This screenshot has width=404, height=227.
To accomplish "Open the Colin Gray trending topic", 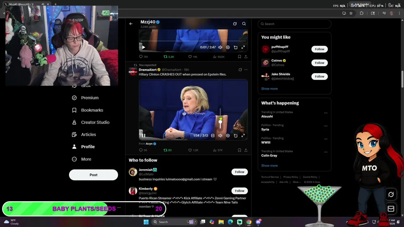I will 269,155.
